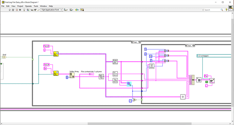Click the \t delimiter string constant

[x=45, y=68]
